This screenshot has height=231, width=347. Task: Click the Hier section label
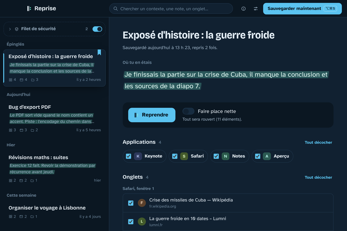pos(11,145)
